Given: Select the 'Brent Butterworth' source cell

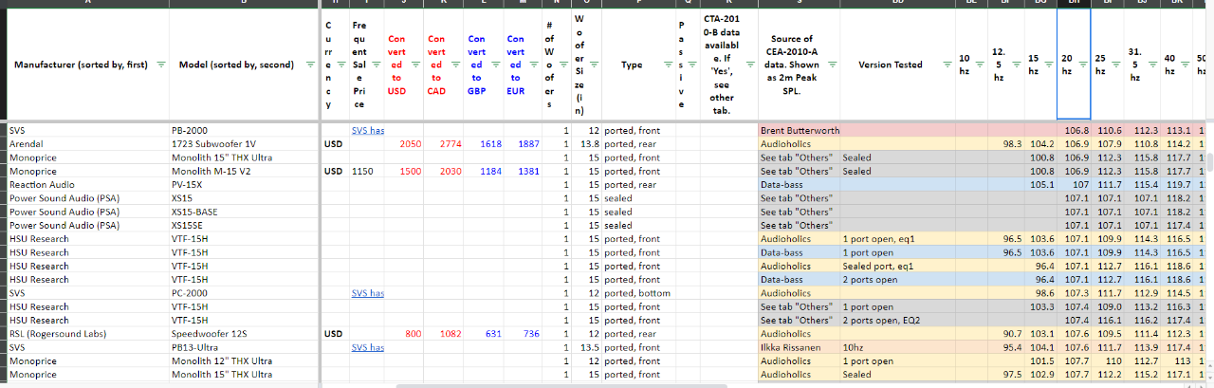Looking at the screenshot, I should (x=799, y=130).
